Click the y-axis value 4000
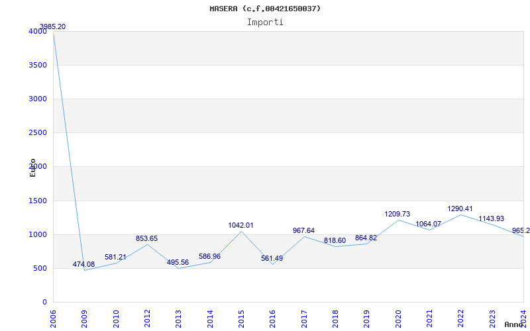This screenshot has width=530, height=331. [36, 31]
